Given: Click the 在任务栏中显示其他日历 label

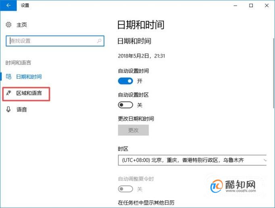Looking at the screenshot, I should [x=146, y=203].
